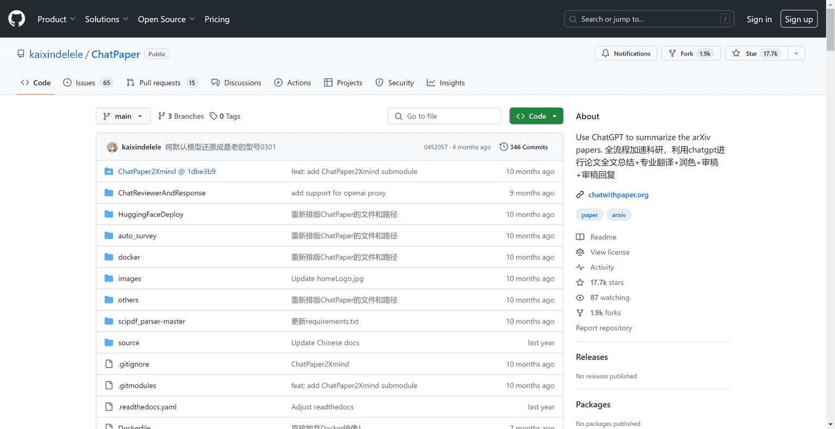This screenshot has width=835, height=429.
Task: Click the others folder icon
Action: [109, 300]
